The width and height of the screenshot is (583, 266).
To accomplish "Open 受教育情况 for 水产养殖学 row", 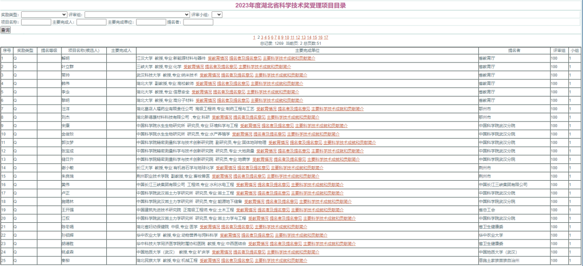I will coord(242,134).
